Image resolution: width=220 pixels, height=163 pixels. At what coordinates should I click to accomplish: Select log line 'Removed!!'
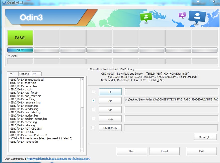pos(24,142)
